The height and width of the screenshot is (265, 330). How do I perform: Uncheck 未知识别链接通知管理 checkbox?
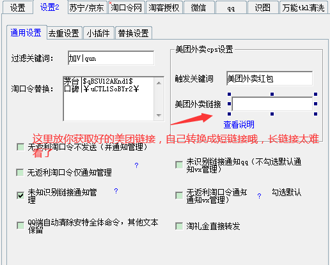20,195
